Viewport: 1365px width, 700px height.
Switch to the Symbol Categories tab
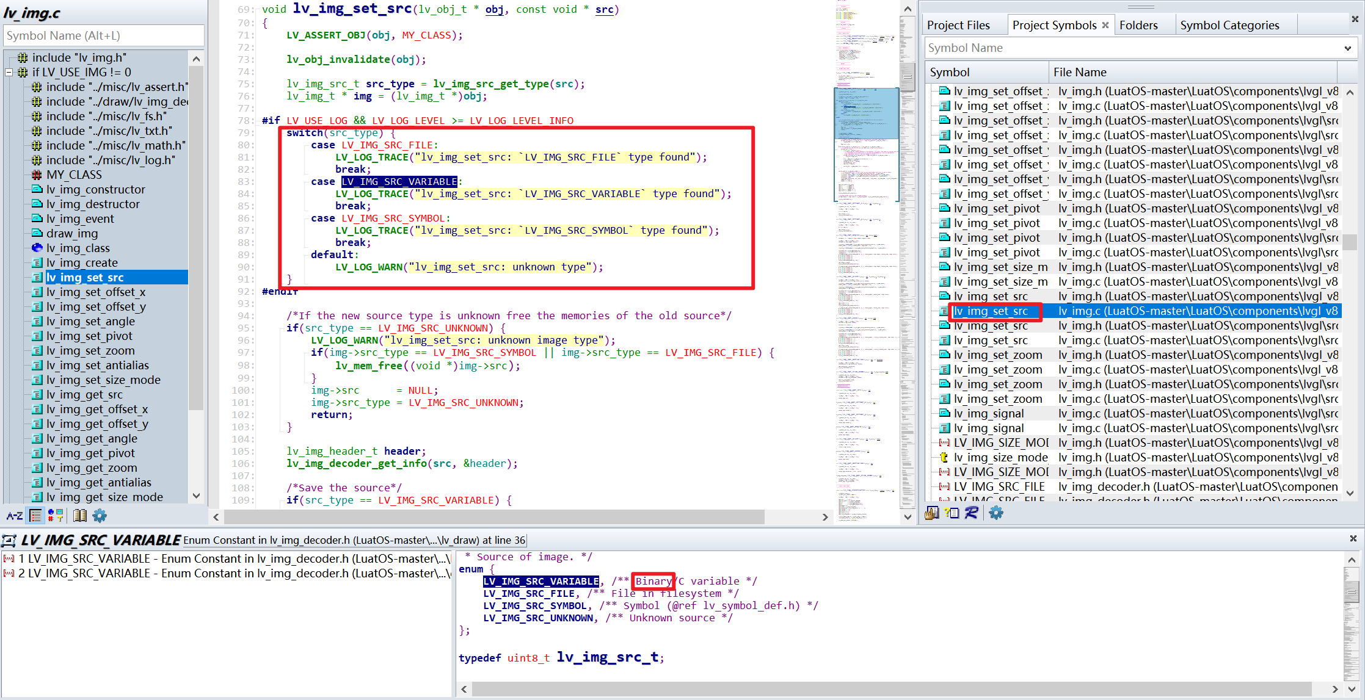(1229, 25)
